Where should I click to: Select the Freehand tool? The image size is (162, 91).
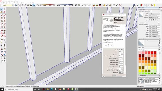pos(5,16)
